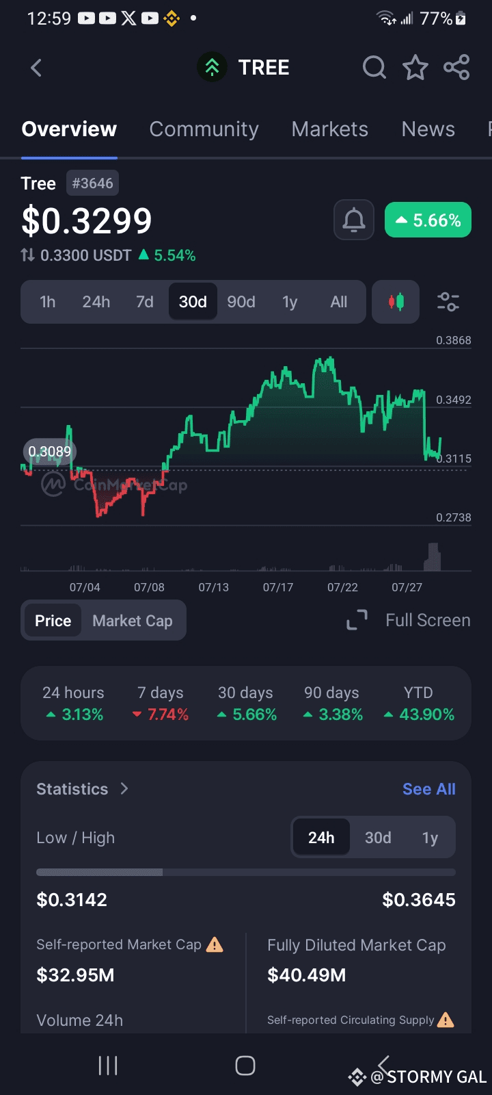The width and height of the screenshot is (492, 1095).
Task: Open X notification icon in status bar
Action: 128,18
